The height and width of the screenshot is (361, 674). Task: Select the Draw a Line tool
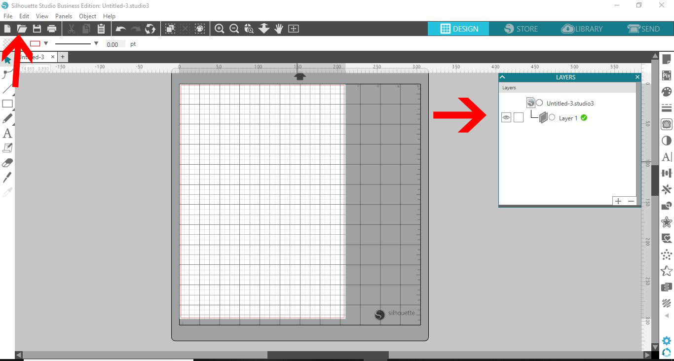tap(7, 89)
